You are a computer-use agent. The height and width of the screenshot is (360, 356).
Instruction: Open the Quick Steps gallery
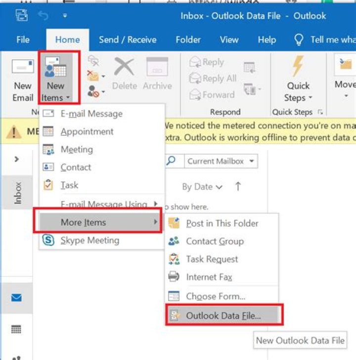[298, 79]
